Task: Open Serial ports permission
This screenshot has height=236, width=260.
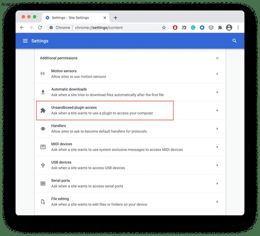Action: [x=130, y=183]
